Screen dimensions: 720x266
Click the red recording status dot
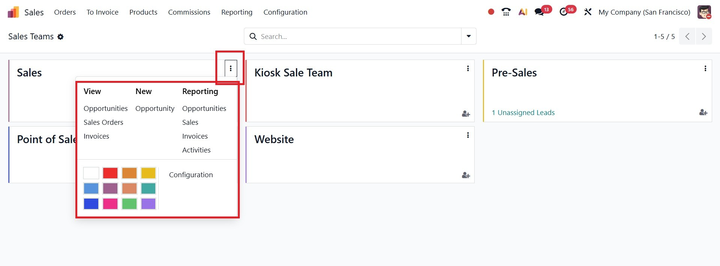(x=491, y=12)
